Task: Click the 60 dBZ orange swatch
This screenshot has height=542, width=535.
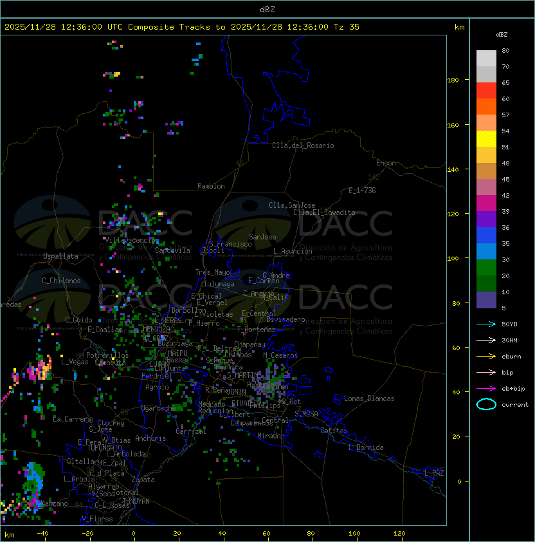Action: (x=486, y=107)
